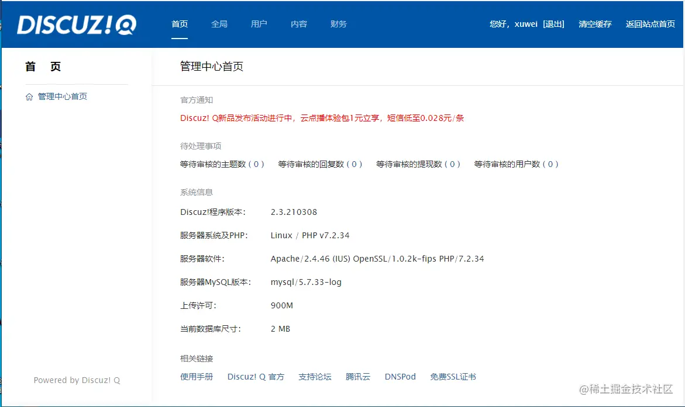Open the 使用手册 link

(197, 377)
